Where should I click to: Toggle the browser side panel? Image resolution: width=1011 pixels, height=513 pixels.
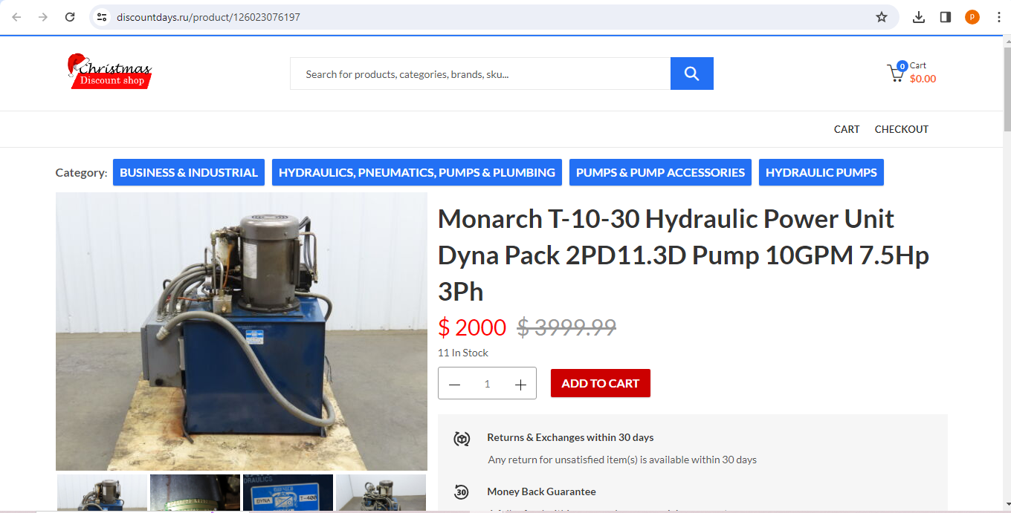(946, 17)
